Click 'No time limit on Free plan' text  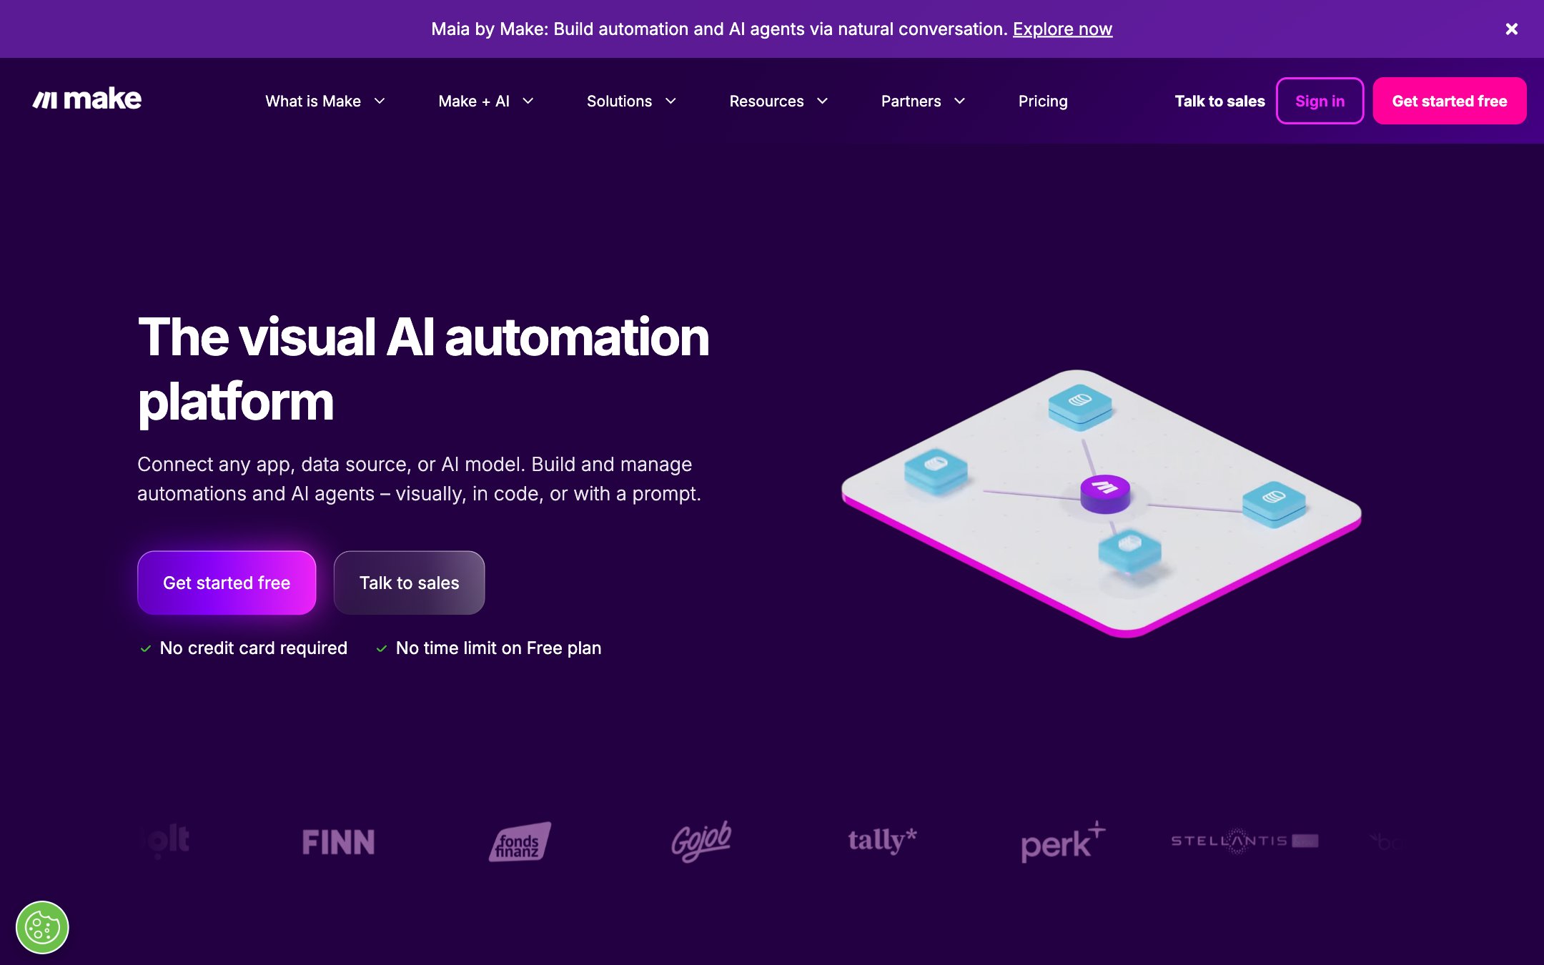click(498, 648)
